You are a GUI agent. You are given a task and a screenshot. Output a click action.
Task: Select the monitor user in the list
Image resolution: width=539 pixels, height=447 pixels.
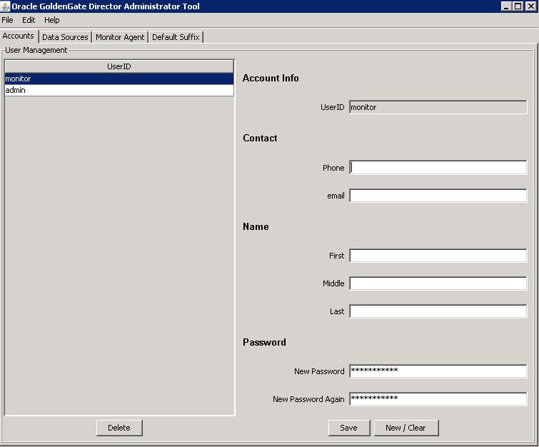(119, 79)
